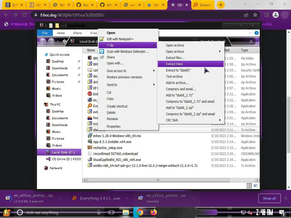Viewport: 291px width, 218px height.
Task: Click the up-directory arrow in Explorer
Action: point(65,41)
